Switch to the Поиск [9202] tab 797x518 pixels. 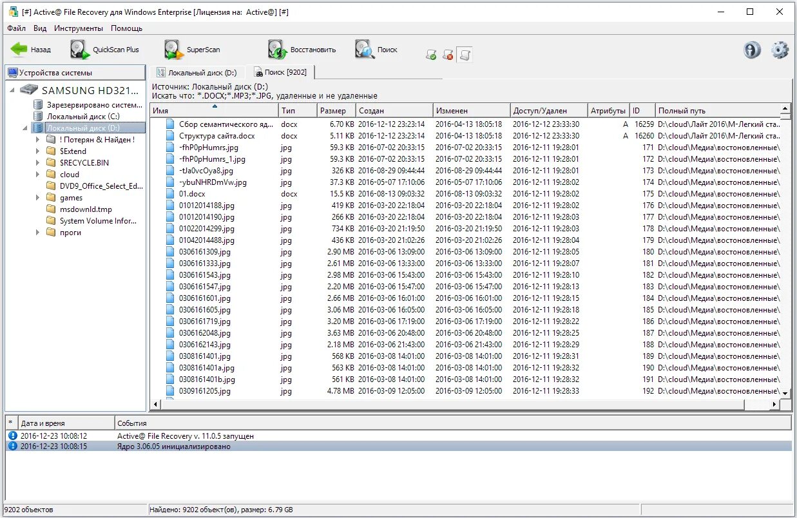pos(280,72)
